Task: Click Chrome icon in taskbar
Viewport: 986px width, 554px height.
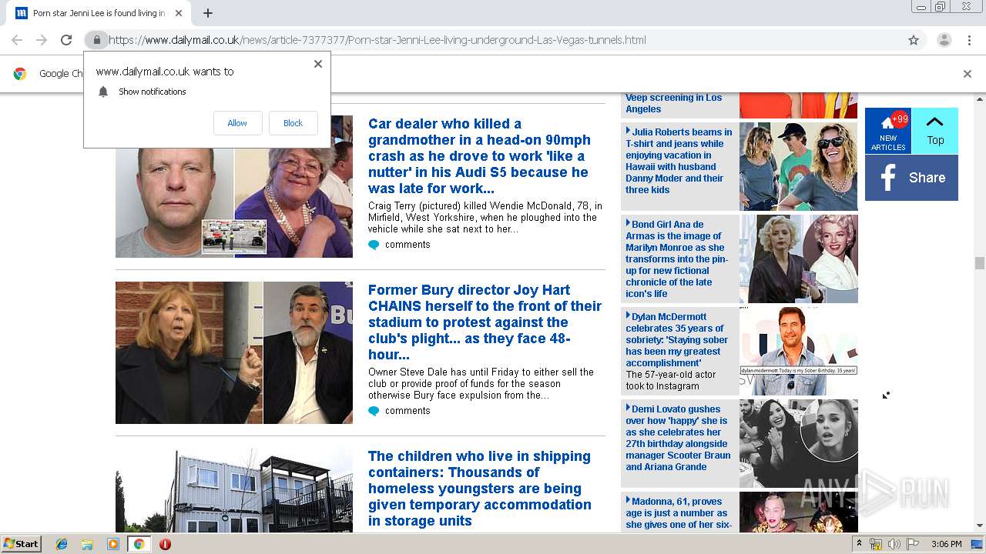Action: click(139, 544)
